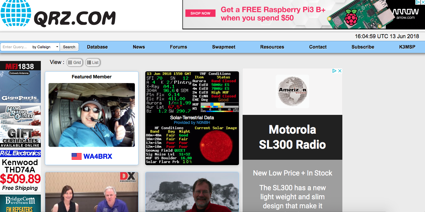Open the Resources menu
The height and width of the screenshot is (212, 425).
pyautogui.click(x=272, y=47)
